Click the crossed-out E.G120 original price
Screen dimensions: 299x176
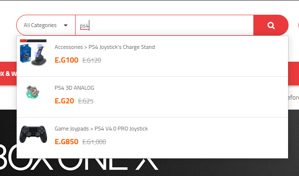92,61
